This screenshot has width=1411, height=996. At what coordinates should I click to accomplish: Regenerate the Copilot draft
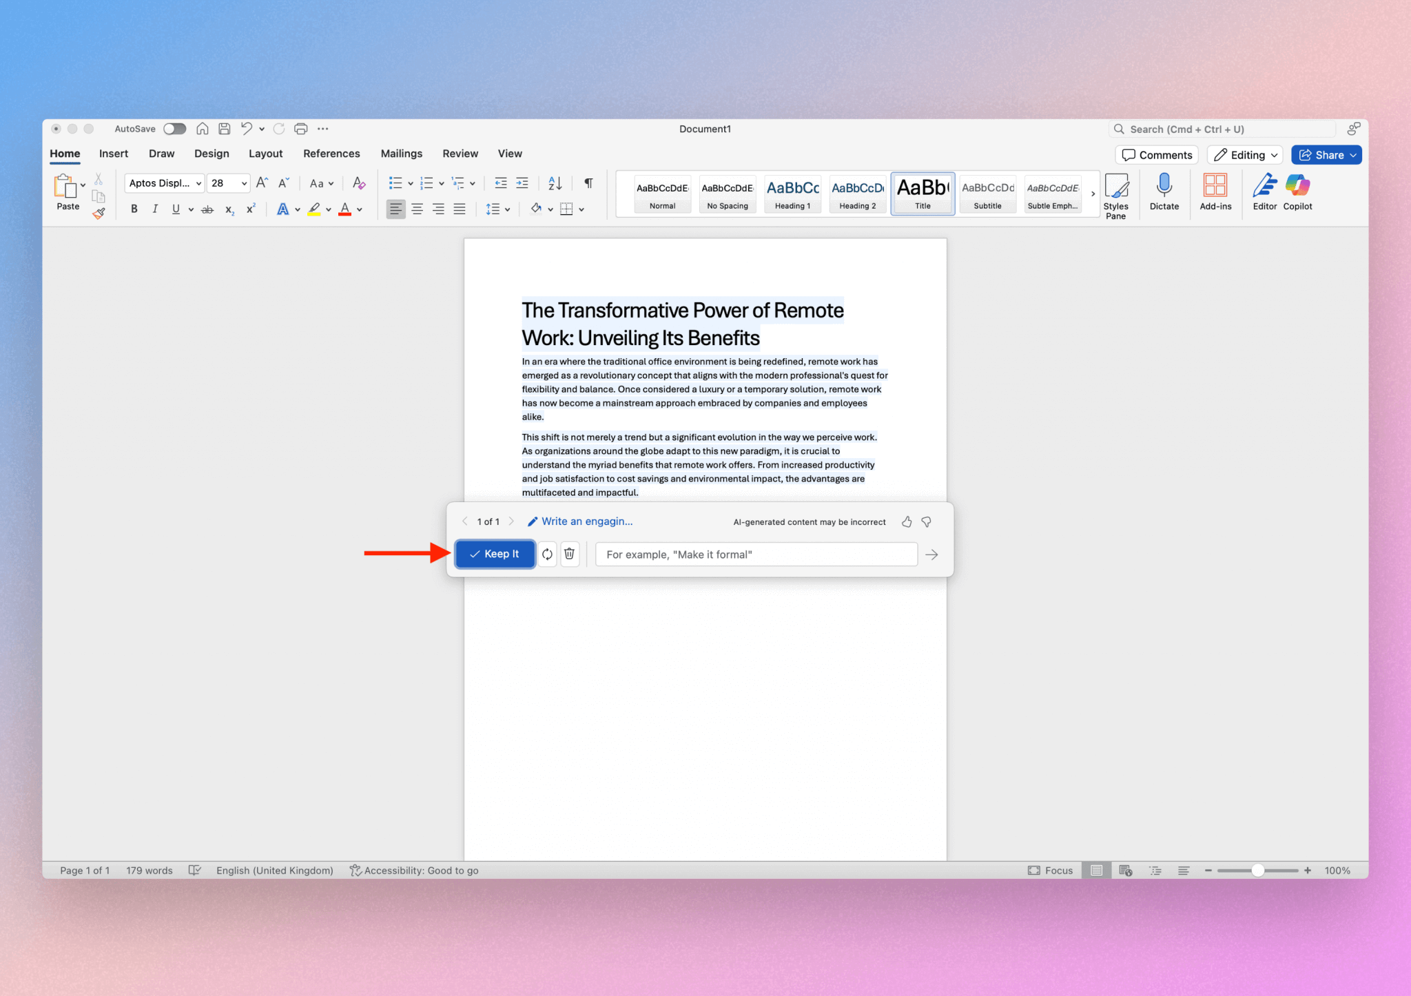pos(546,554)
